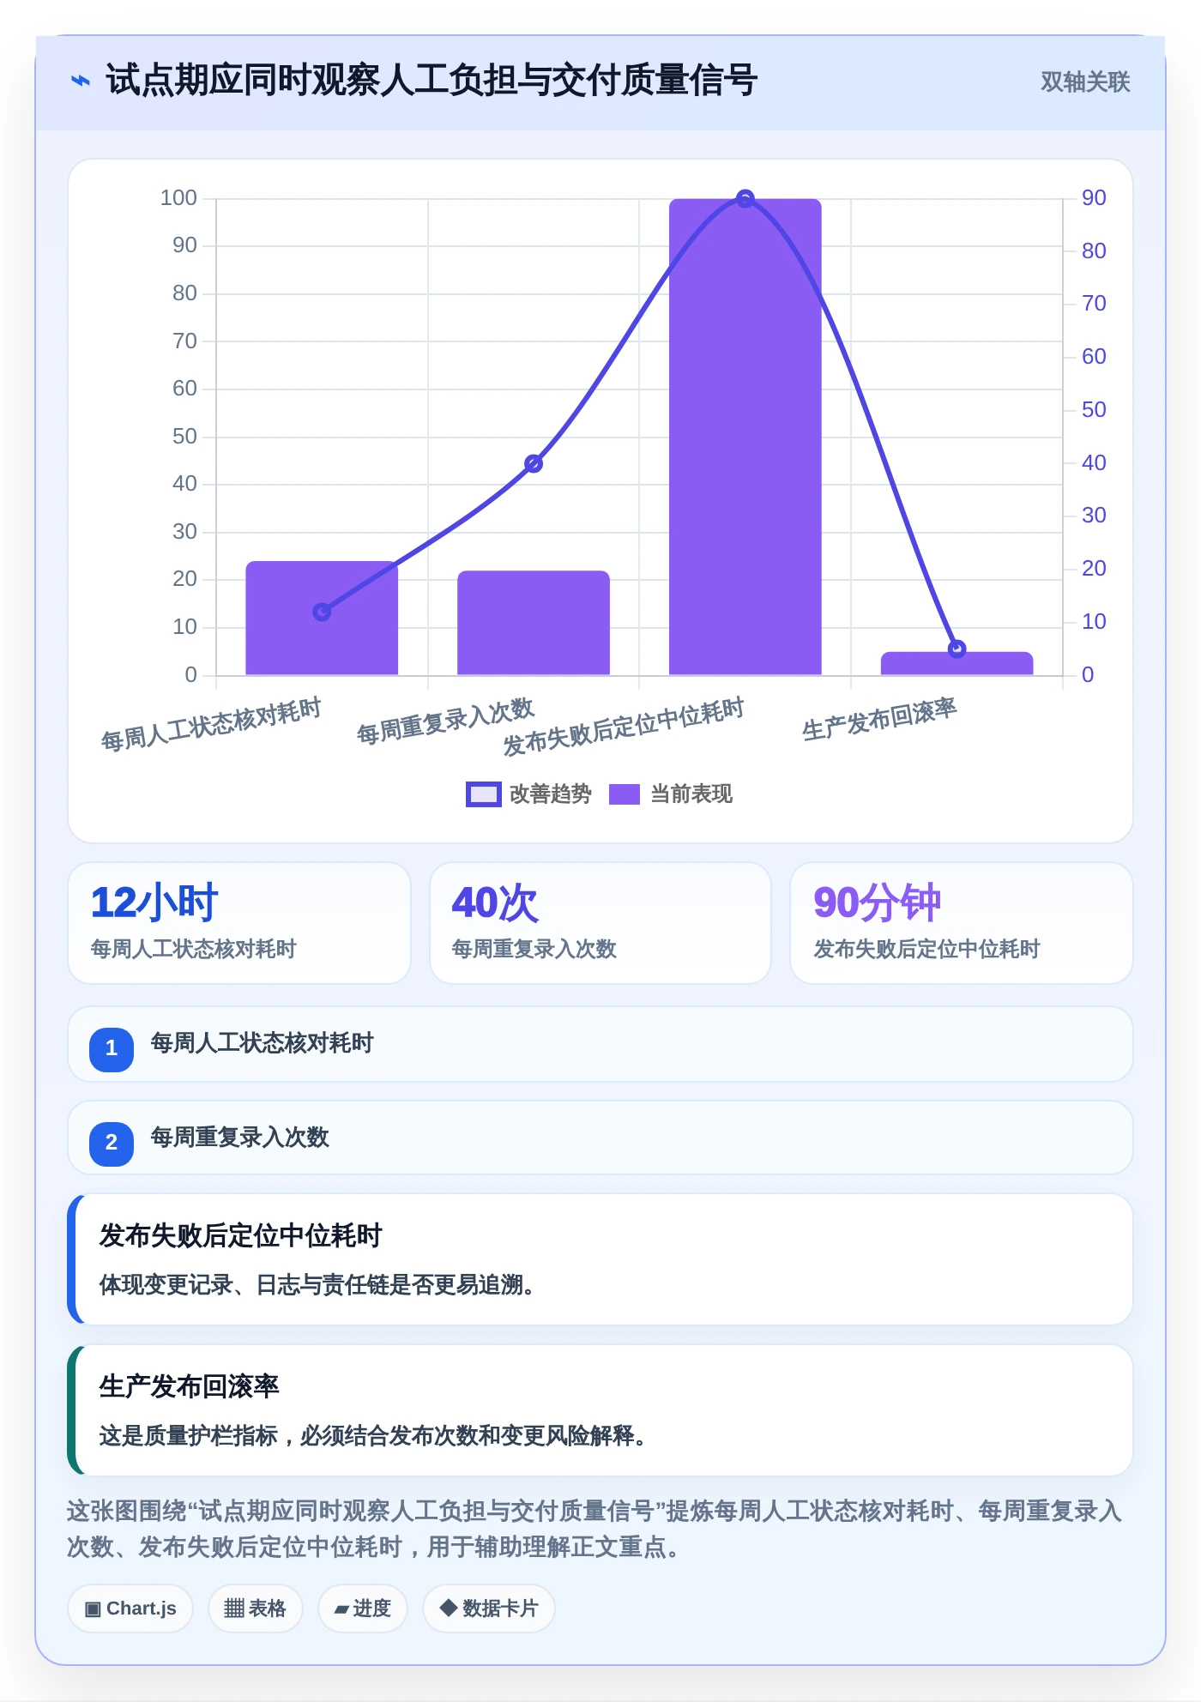Select list row 每周人工状态核对耗时

click(x=600, y=1044)
